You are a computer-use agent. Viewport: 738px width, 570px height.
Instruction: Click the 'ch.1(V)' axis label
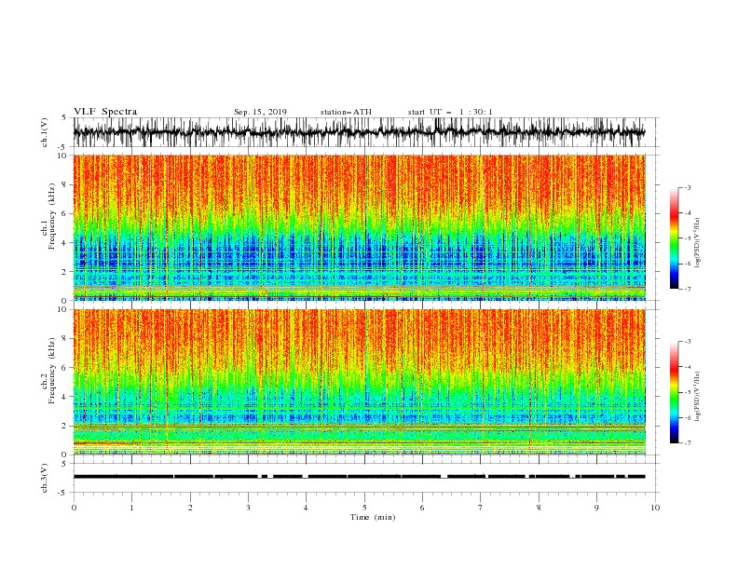click(45, 132)
